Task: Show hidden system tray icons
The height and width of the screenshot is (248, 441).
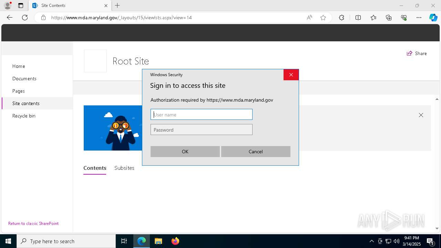Action: click(x=371, y=241)
